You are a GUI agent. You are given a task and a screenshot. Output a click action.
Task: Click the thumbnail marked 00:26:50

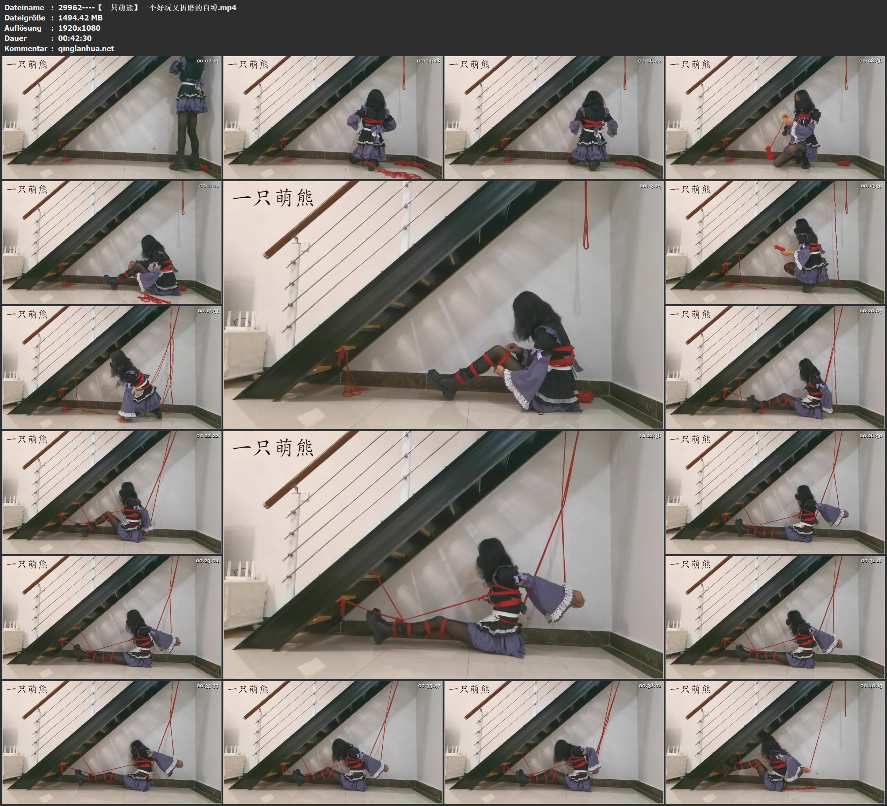pos(775,492)
